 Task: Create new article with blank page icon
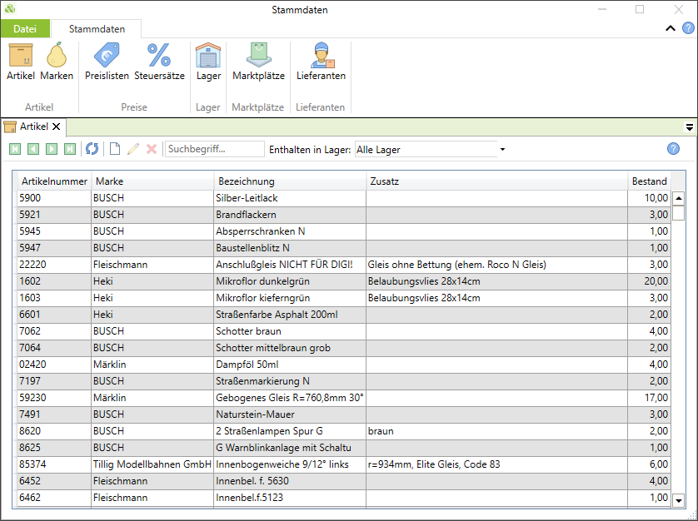[115, 149]
